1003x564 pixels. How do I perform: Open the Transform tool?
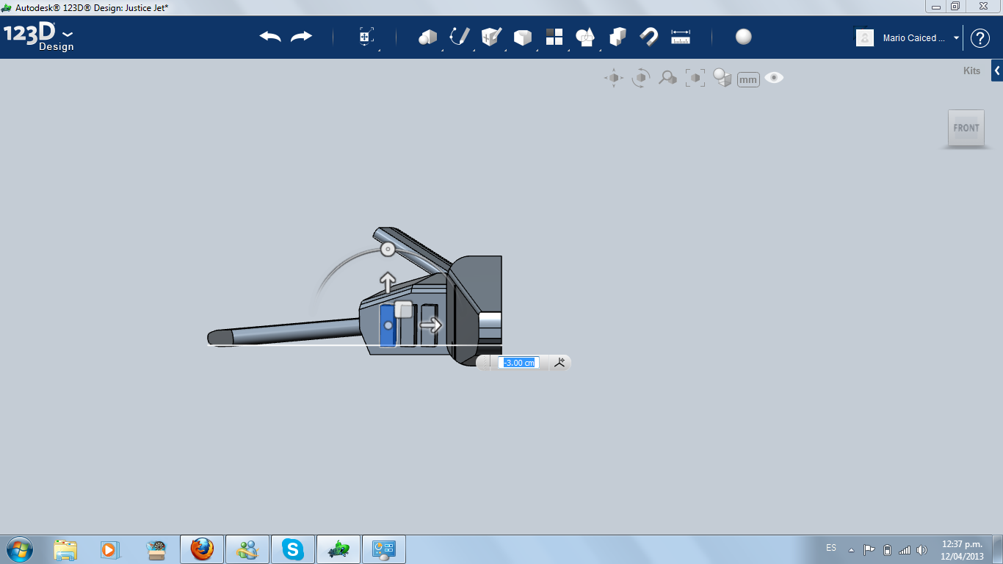click(x=366, y=37)
